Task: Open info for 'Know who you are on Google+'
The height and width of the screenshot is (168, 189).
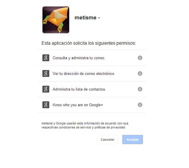Action: [140, 105]
